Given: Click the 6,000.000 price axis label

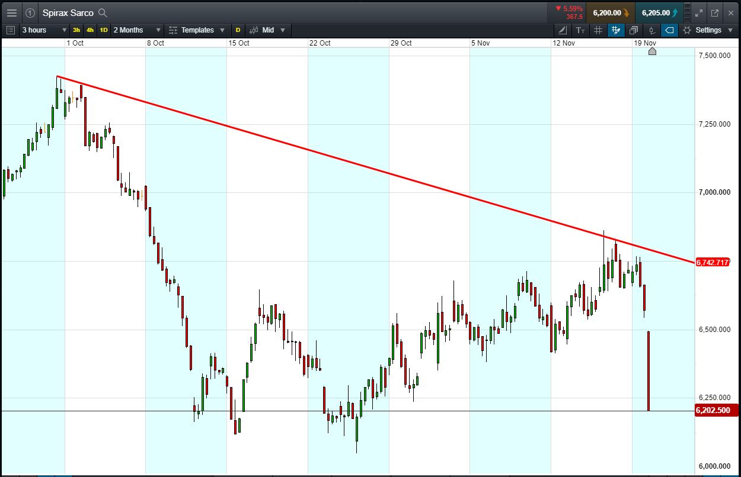Looking at the screenshot, I should pyautogui.click(x=714, y=466).
